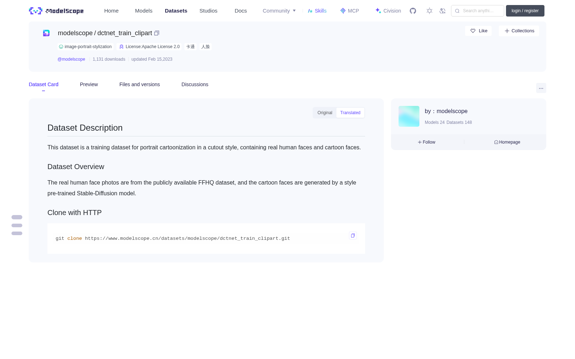Click the 卡通 tag
This screenshot has height=359, width=575.
[190, 47]
